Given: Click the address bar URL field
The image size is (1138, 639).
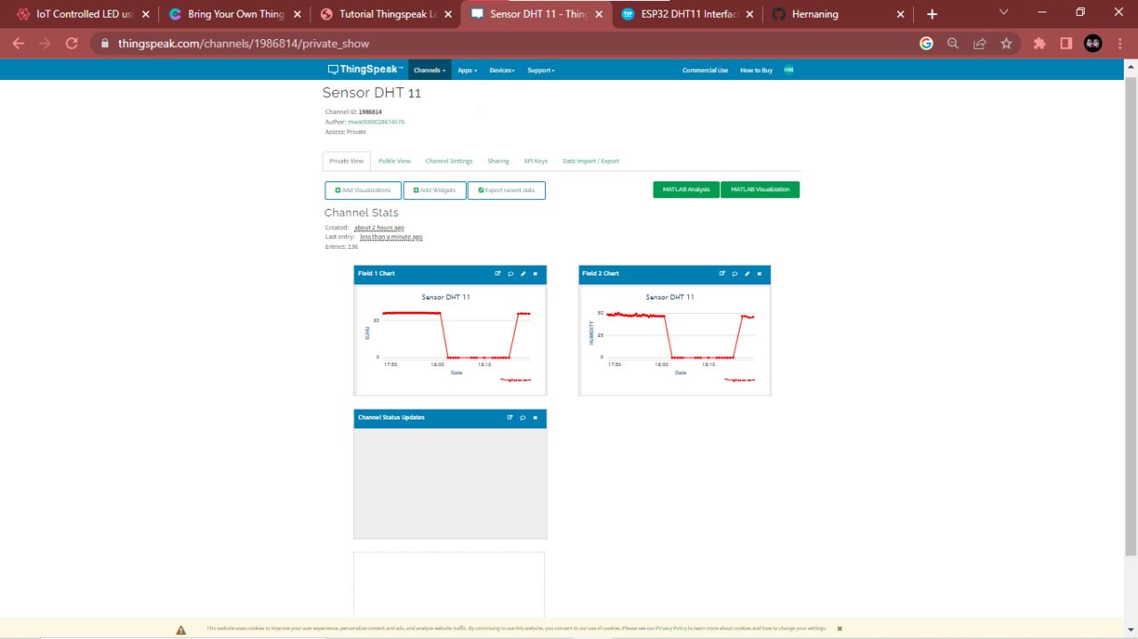Looking at the screenshot, I should pos(507,43).
